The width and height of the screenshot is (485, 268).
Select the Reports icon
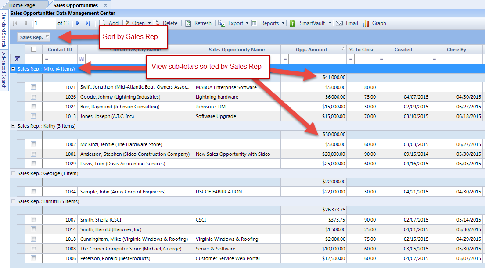pyautogui.click(x=254, y=23)
